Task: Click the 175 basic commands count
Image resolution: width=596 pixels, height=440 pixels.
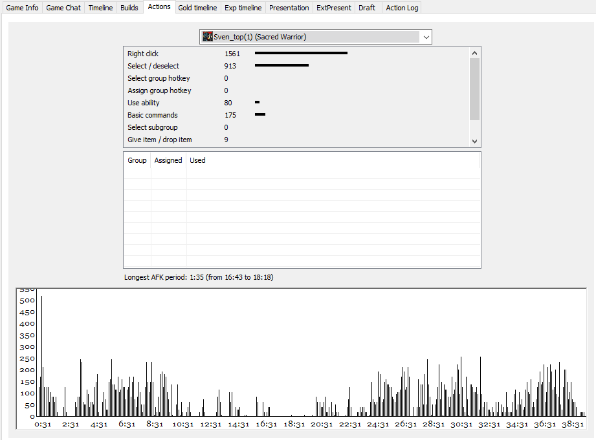Action: 230,115
